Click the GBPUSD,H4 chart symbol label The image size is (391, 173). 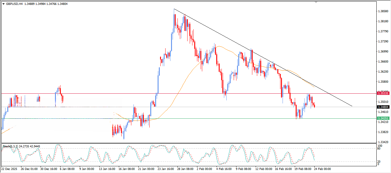(x=14, y=4)
